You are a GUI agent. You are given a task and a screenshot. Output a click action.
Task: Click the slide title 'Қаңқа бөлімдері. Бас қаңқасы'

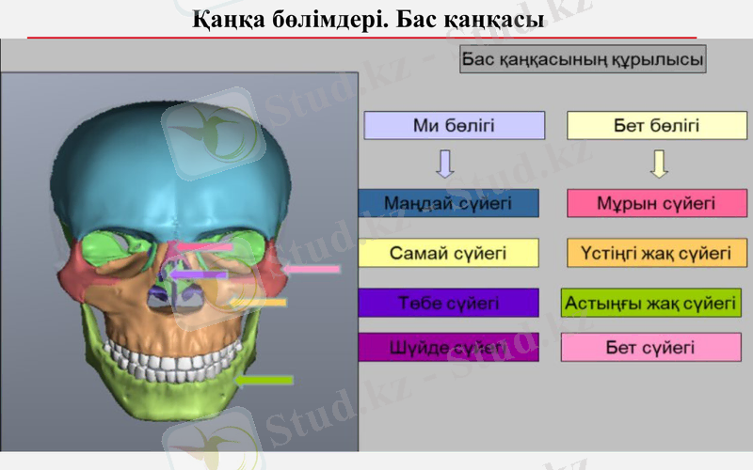368,19
